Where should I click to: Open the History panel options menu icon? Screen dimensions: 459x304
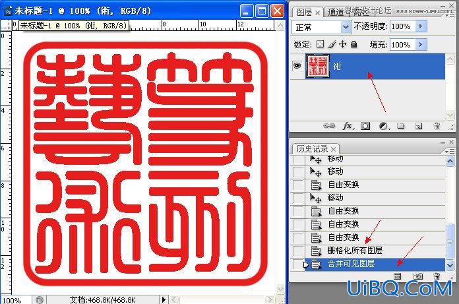point(449,151)
